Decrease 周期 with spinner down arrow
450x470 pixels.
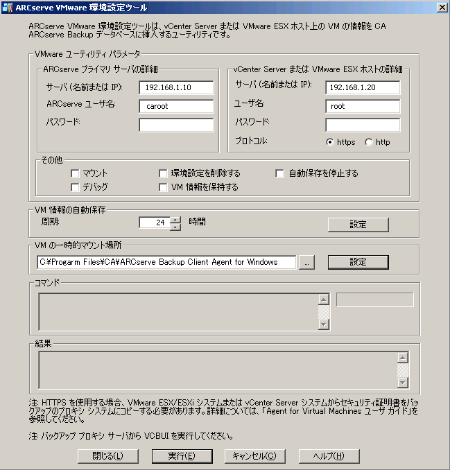pyautogui.click(x=175, y=227)
